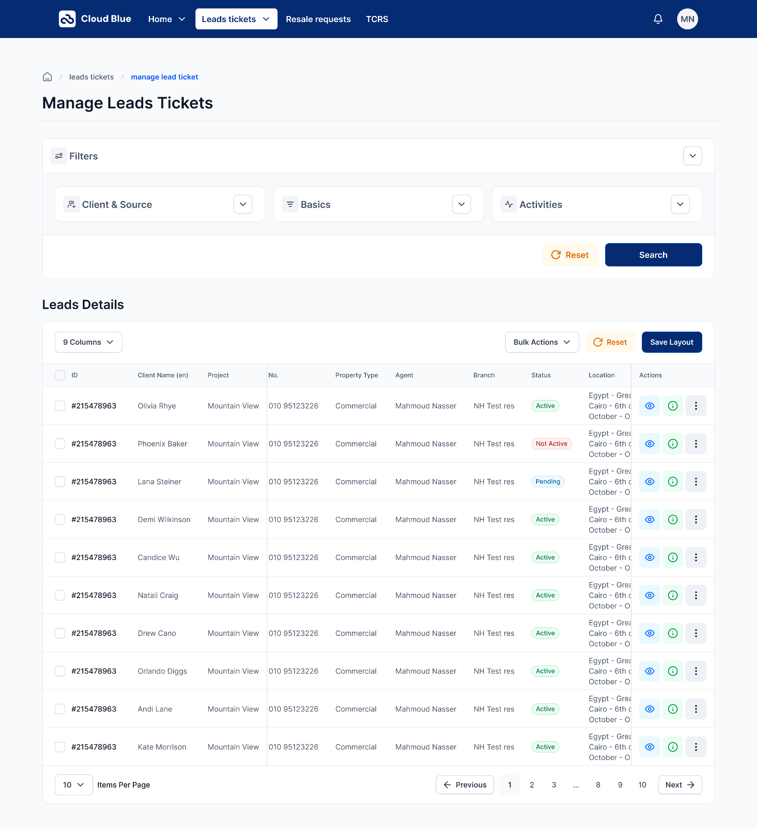
Task: Select the Lana Steiner row checkbox
Action: coord(60,481)
